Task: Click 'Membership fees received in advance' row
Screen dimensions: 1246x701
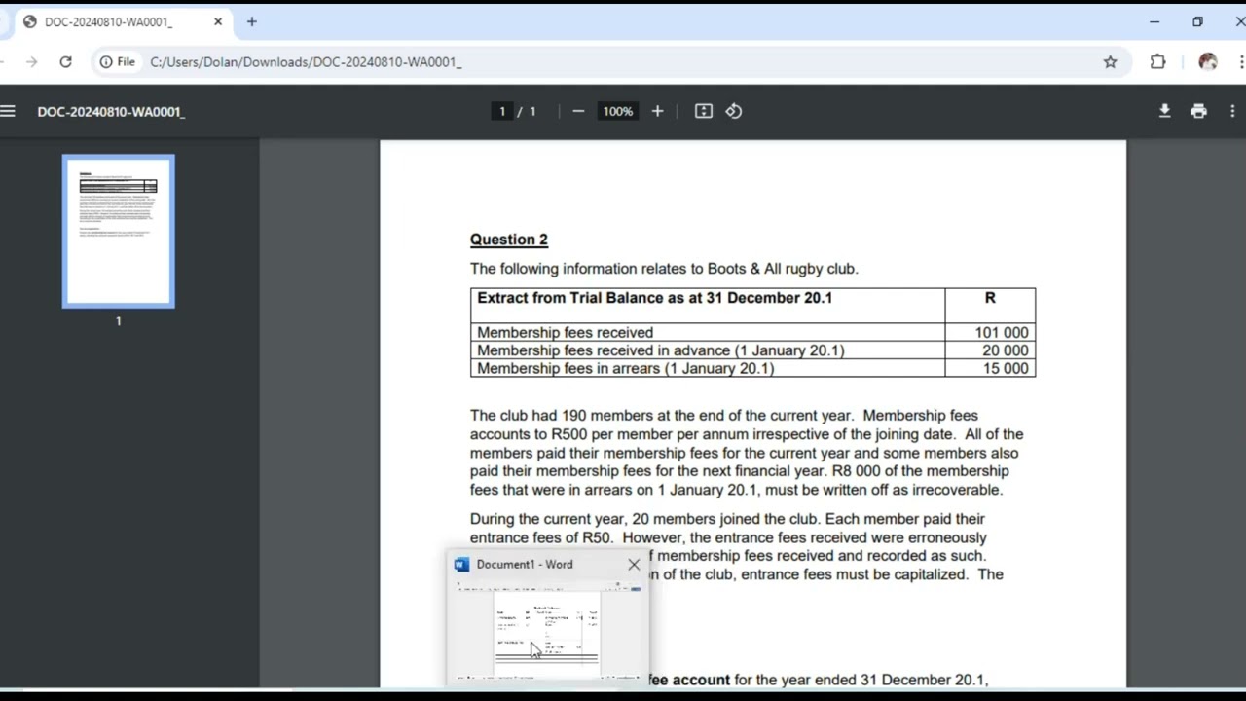Action: click(x=752, y=350)
